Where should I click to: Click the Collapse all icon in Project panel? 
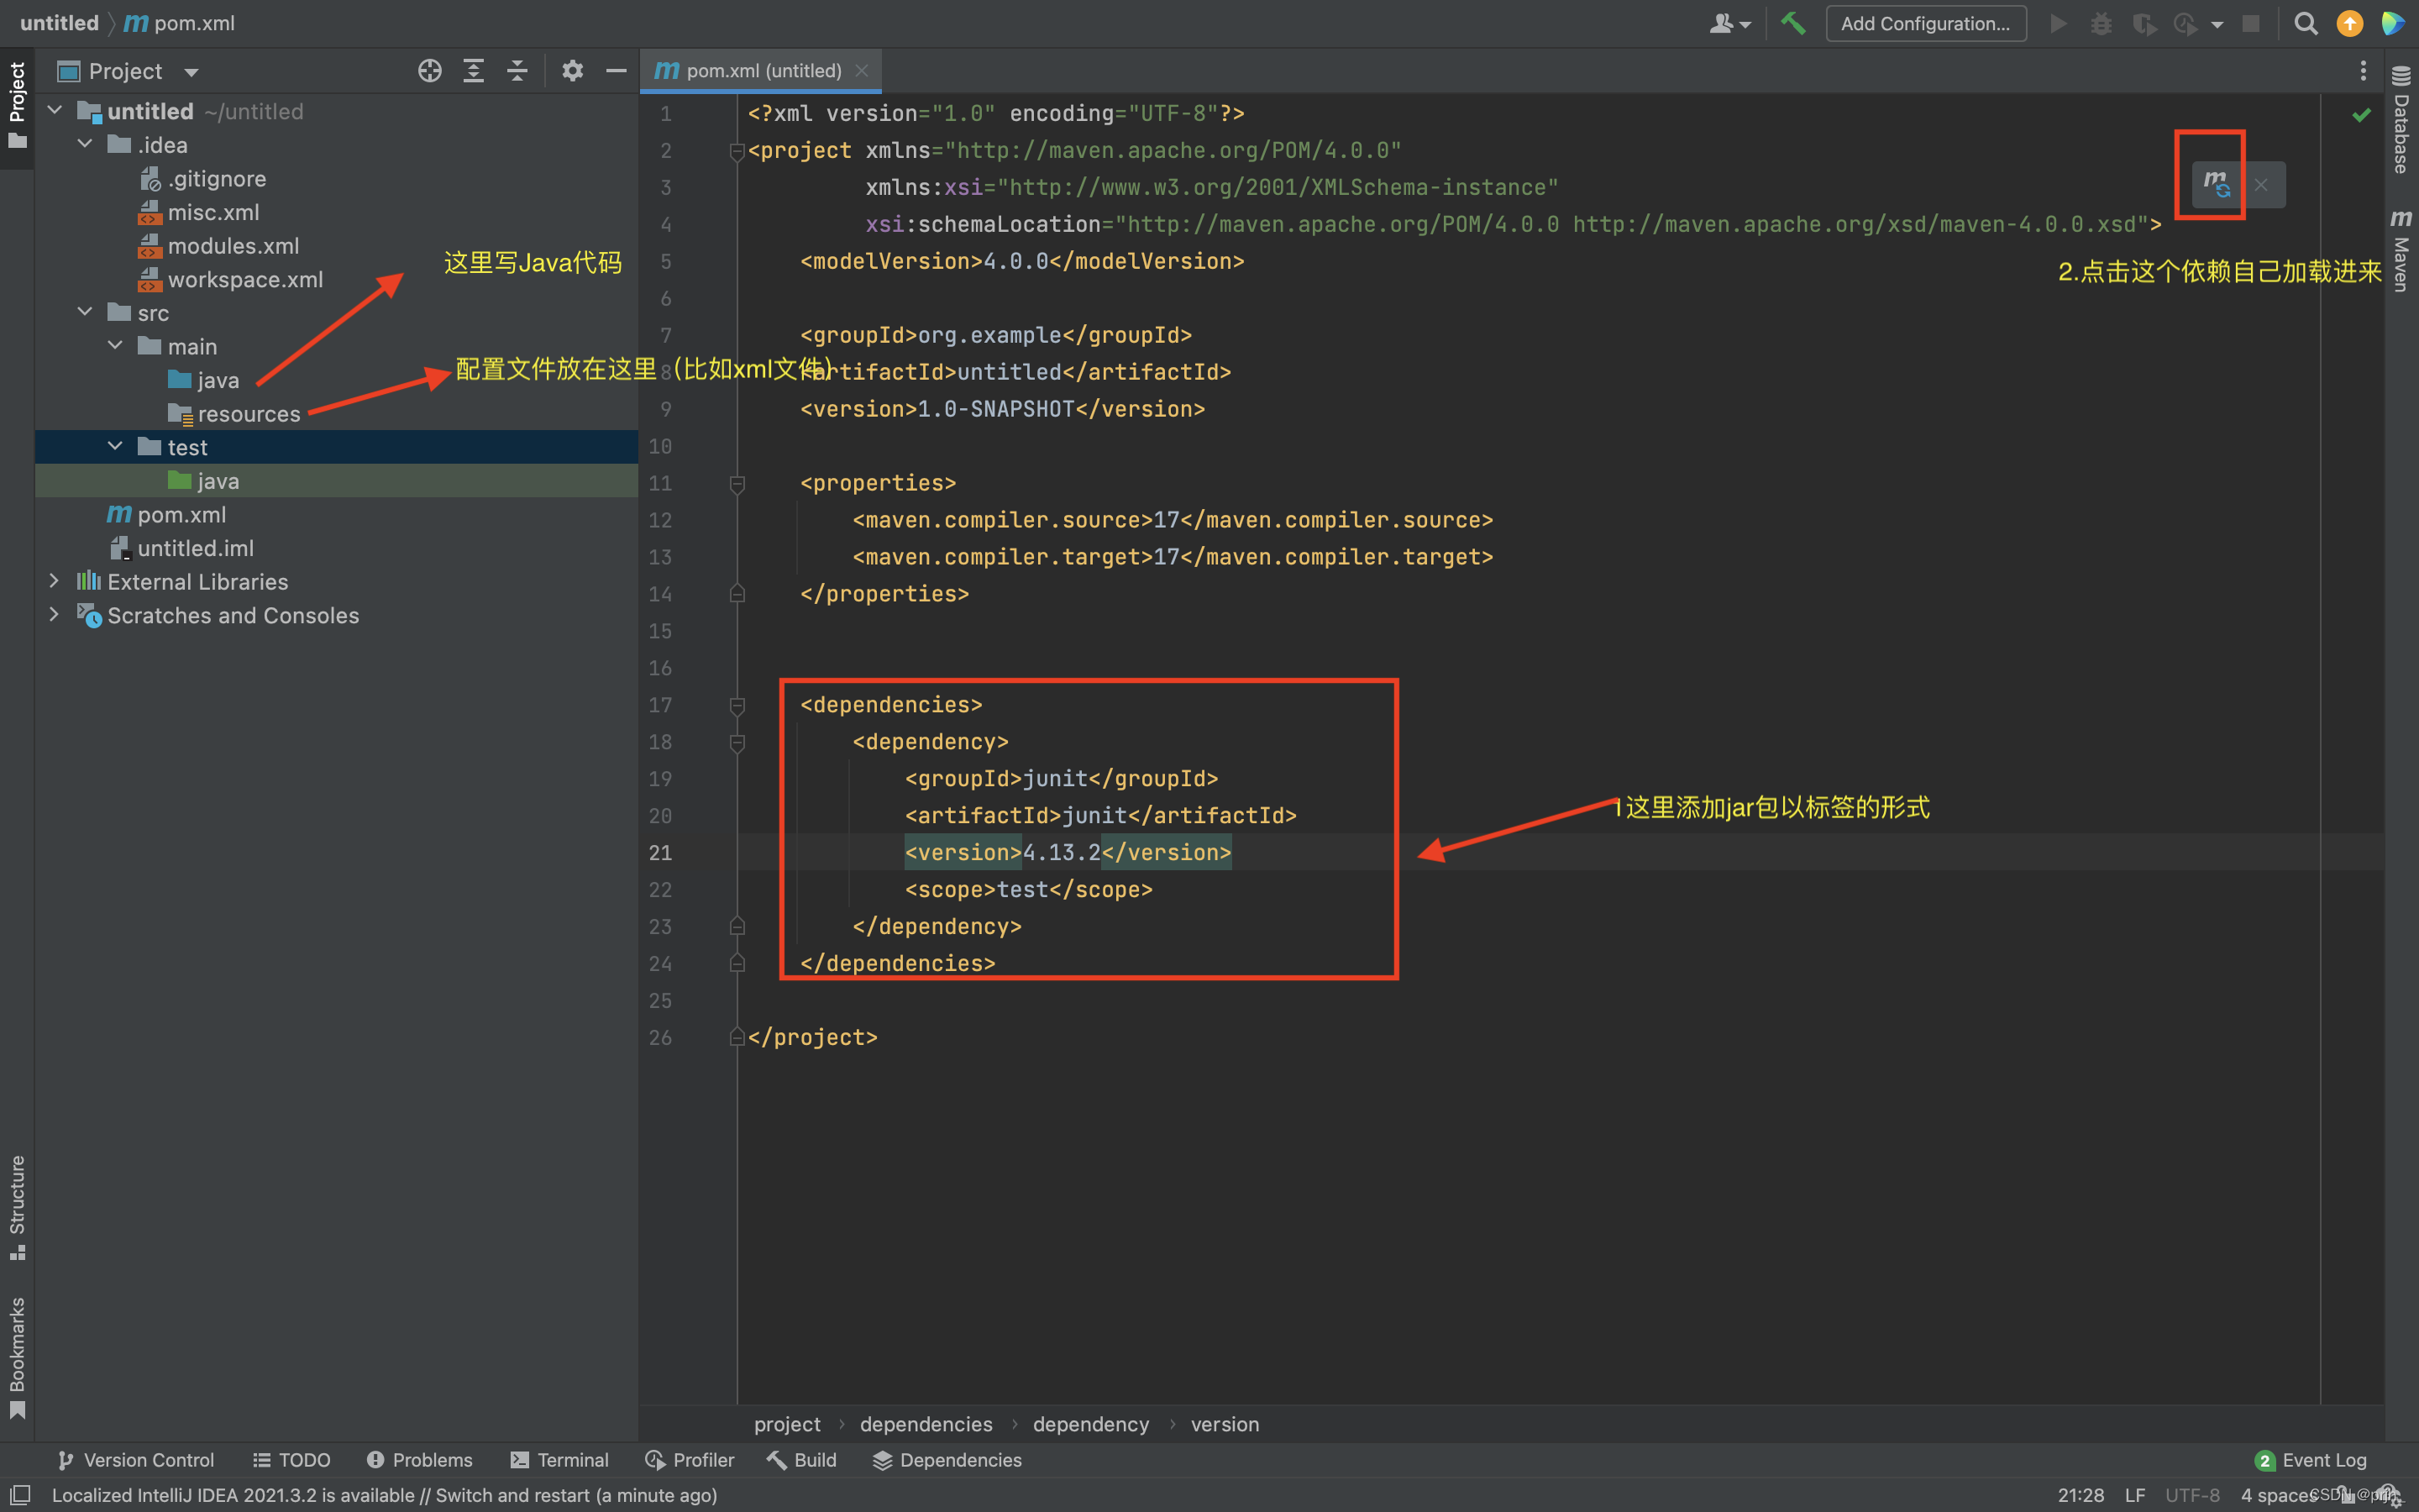[x=517, y=71]
